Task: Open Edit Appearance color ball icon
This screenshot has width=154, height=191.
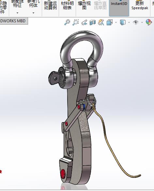Action: [x=149, y=22]
